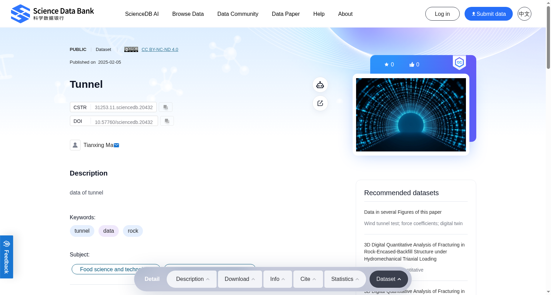Open the Science Data Bank logo home link
This screenshot has height=295, width=551.
(x=52, y=14)
